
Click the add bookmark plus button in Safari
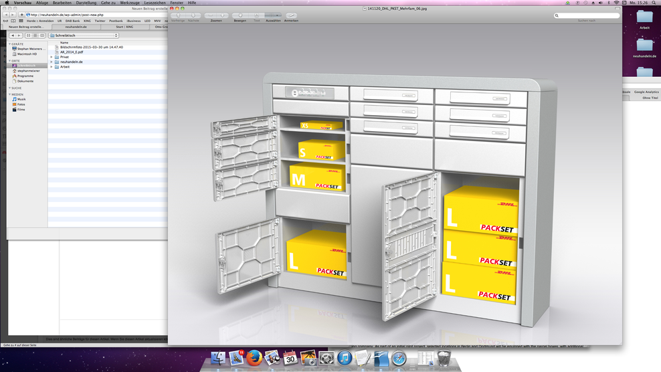click(x=21, y=15)
